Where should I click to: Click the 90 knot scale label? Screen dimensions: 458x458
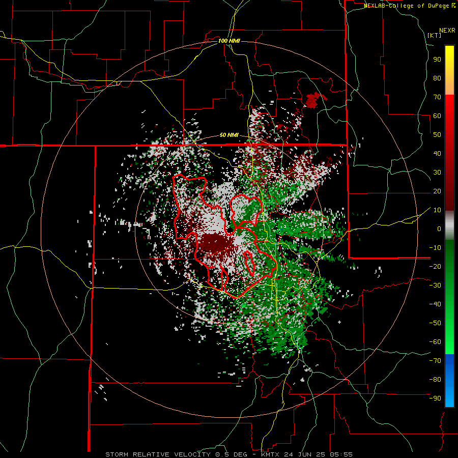(437, 60)
